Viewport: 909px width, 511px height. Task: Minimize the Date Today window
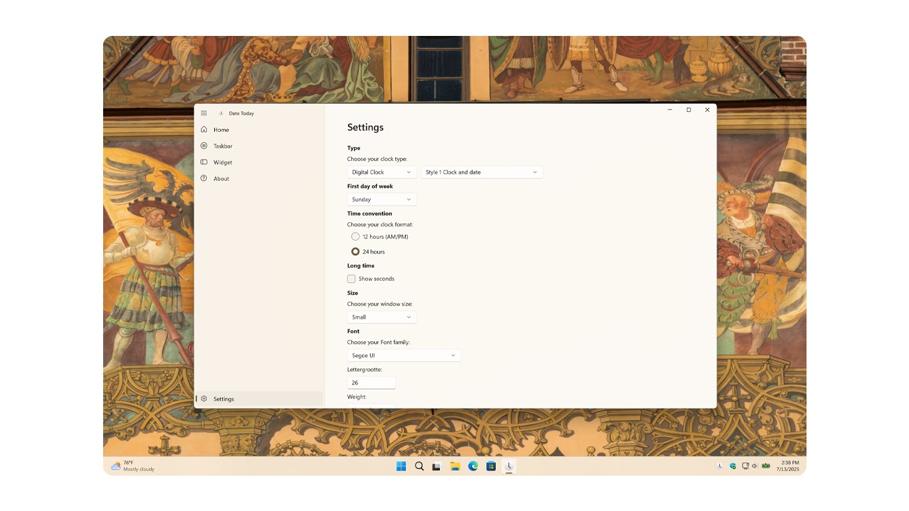[x=669, y=110]
